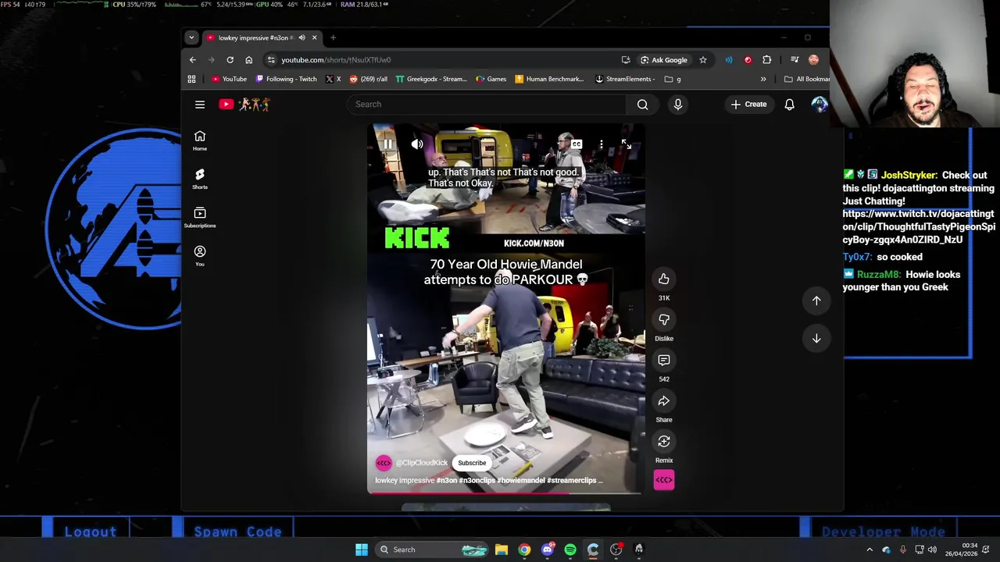Dislike the Howie Mandel short
Image resolution: width=1000 pixels, height=562 pixels.
(x=664, y=319)
